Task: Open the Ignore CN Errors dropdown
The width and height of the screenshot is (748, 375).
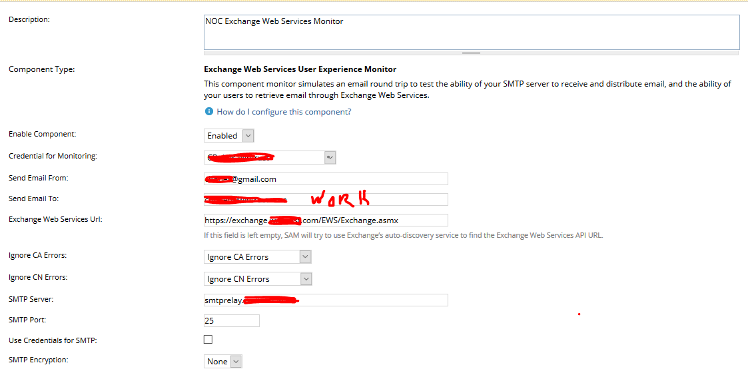Action: coord(258,278)
